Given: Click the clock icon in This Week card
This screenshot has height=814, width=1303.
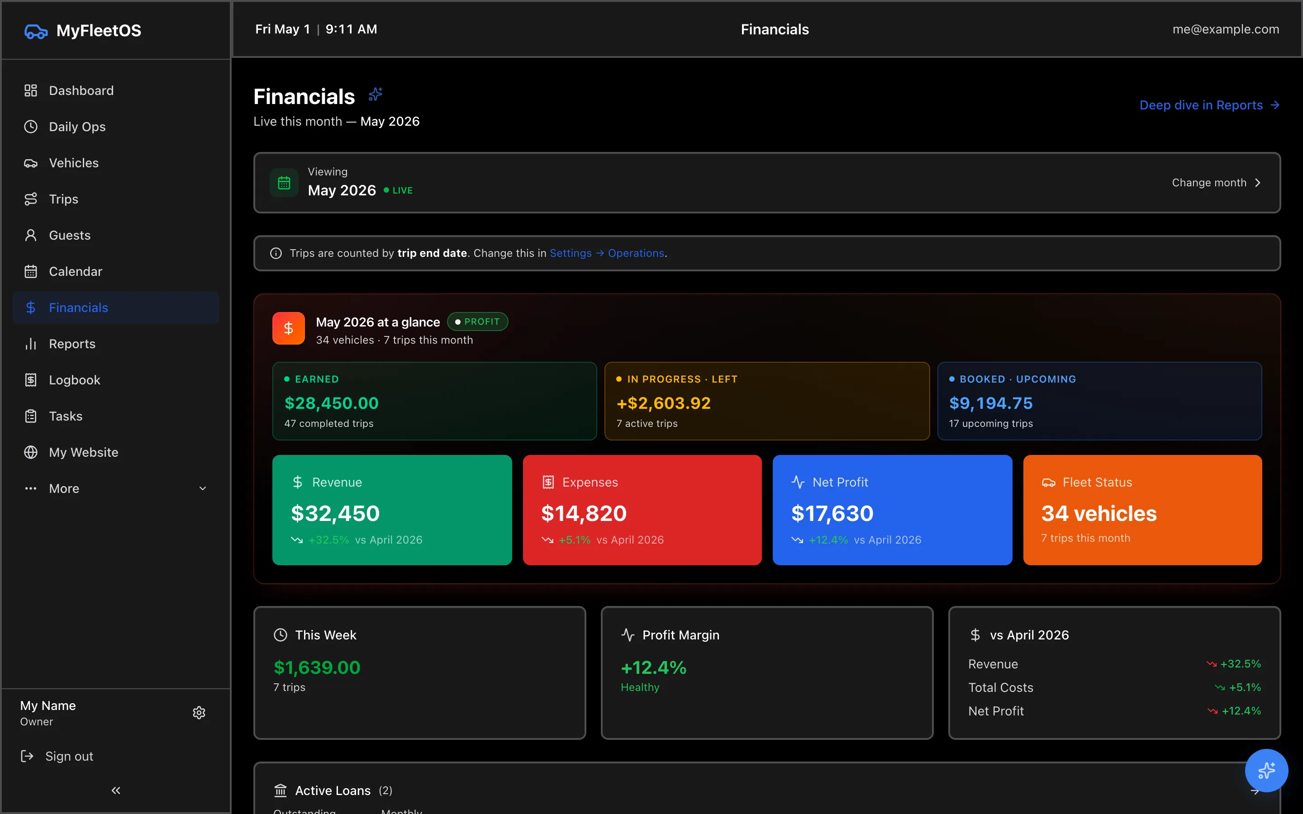Looking at the screenshot, I should [x=281, y=635].
